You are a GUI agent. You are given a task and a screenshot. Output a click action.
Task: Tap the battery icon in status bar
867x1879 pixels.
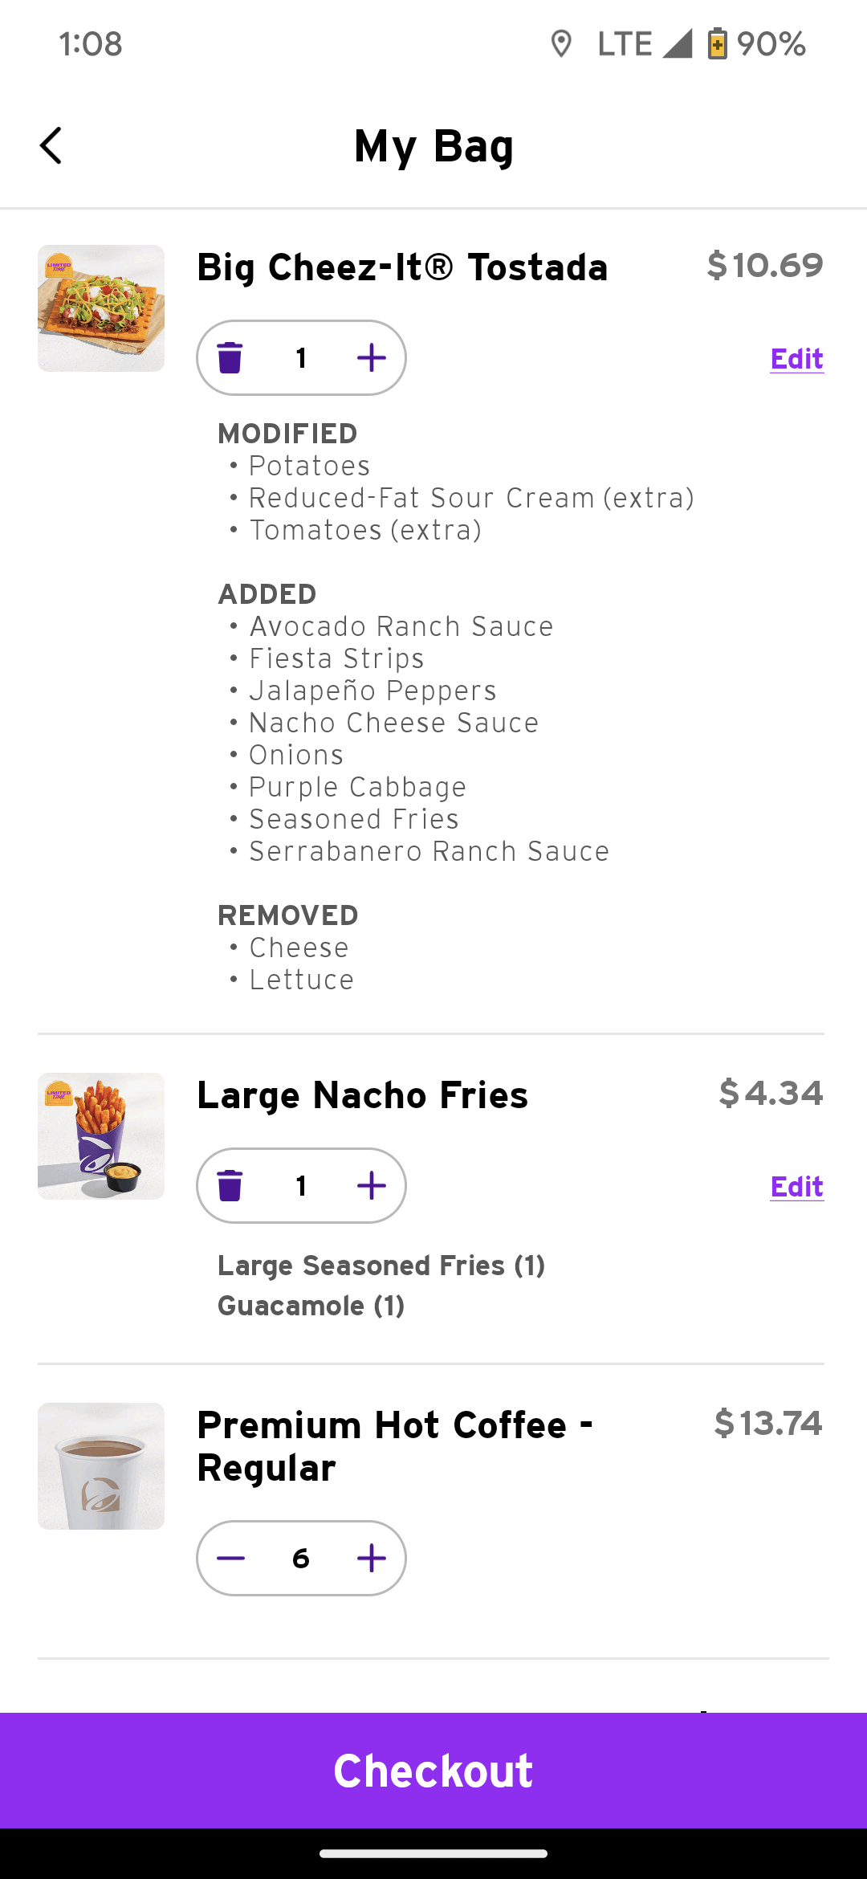[717, 44]
